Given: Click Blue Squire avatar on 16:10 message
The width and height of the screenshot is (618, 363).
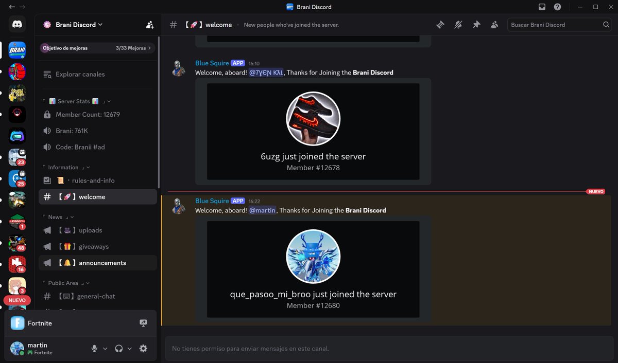Looking at the screenshot, I should [x=179, y=68].
